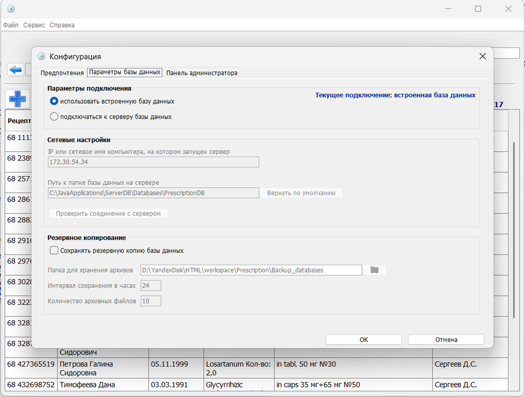Enable 'Сохранять резервную копию базы данных' checkbox
Image resolution: width=525 pixels, height=397 pixels.
54,250
